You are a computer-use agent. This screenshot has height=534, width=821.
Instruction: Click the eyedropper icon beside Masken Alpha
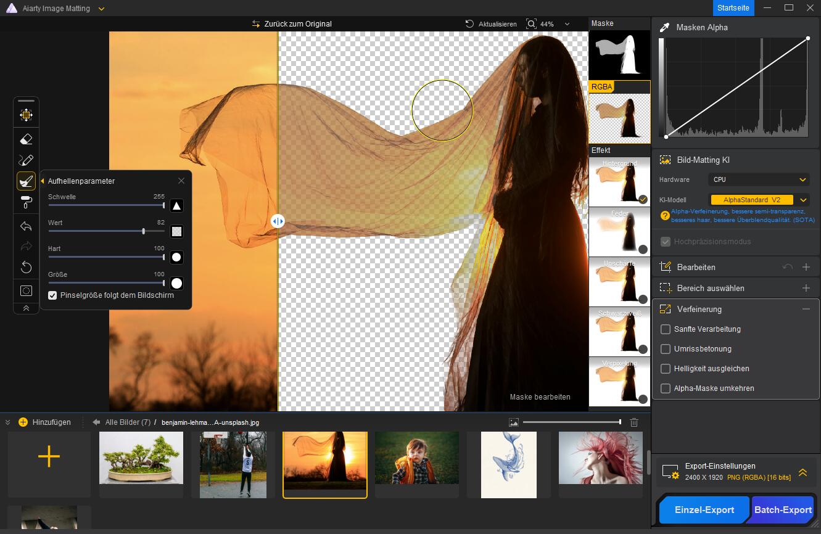[665, 27]
